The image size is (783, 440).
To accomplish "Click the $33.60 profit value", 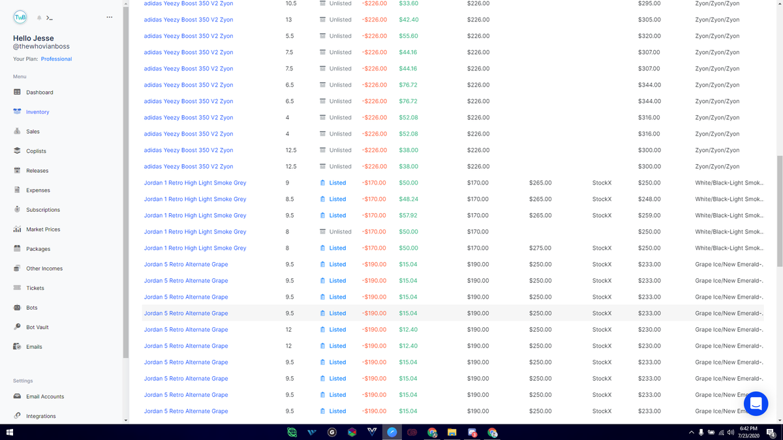I will point(408,3).
